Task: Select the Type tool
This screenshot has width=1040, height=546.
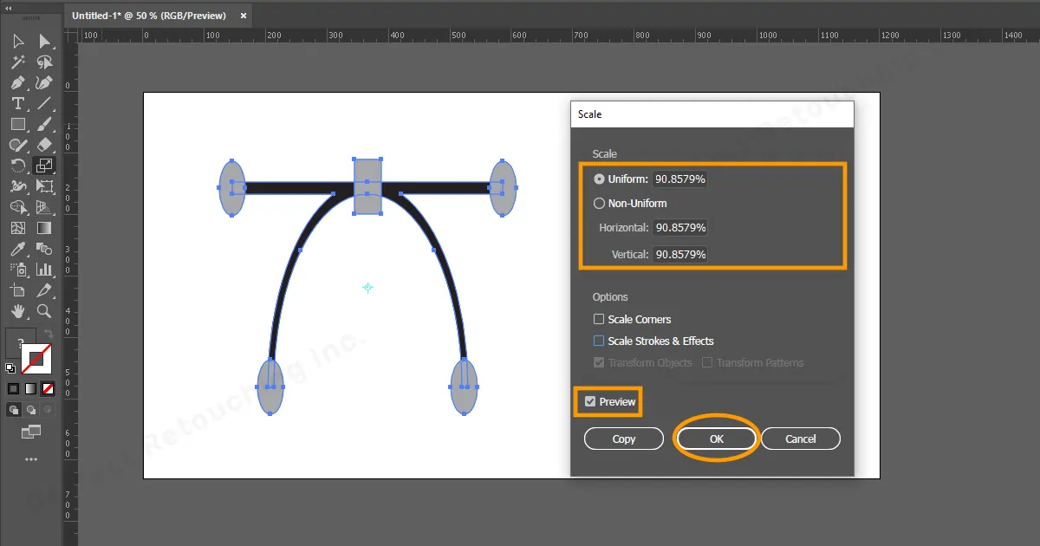Action: [17, 104]
